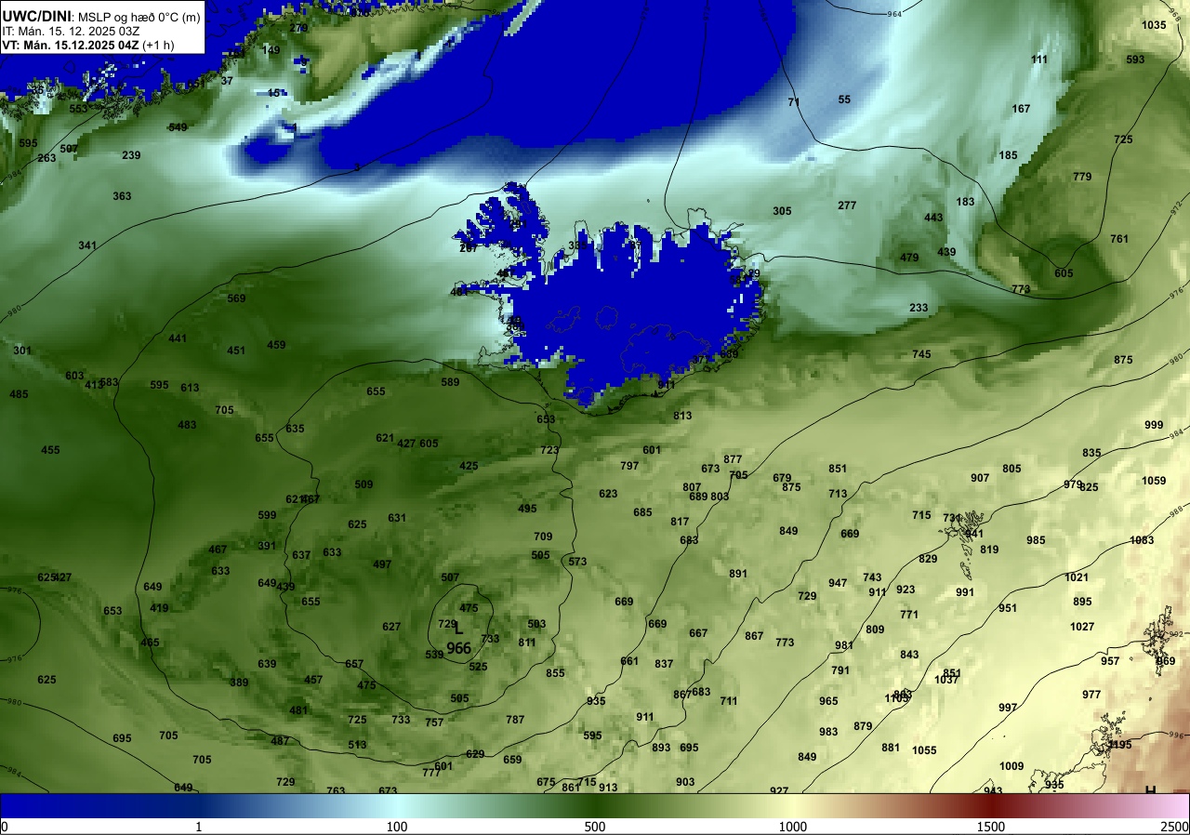The image size is (1190, 835).
Task: Click the height value 985
Action: click(x=1036, y=540)
